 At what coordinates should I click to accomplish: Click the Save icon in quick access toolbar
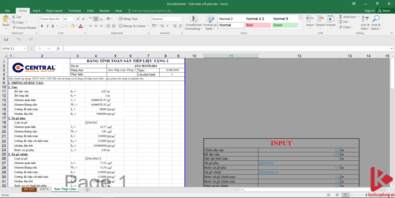click(6, 39)
